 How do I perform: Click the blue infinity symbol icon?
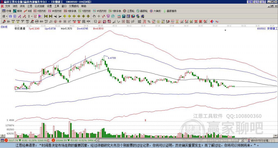(217, 22)
